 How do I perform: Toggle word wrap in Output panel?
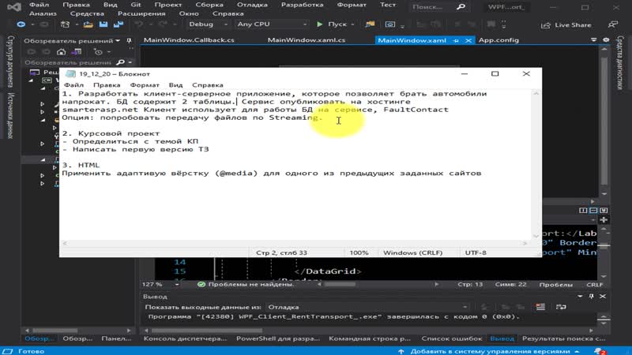561,307
